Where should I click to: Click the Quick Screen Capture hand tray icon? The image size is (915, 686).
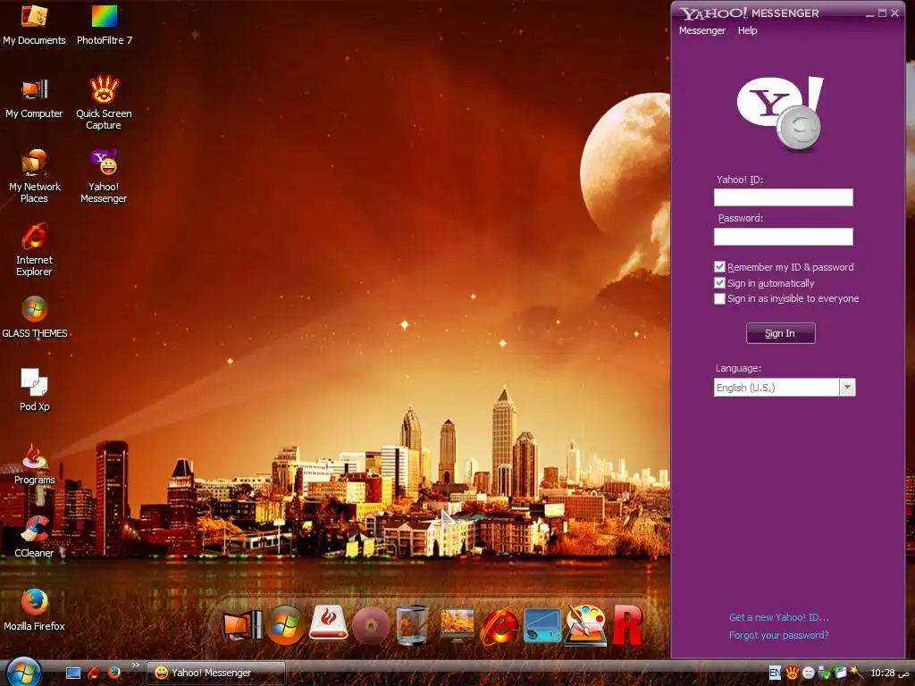pyautogui.click(x=792, y=673)
